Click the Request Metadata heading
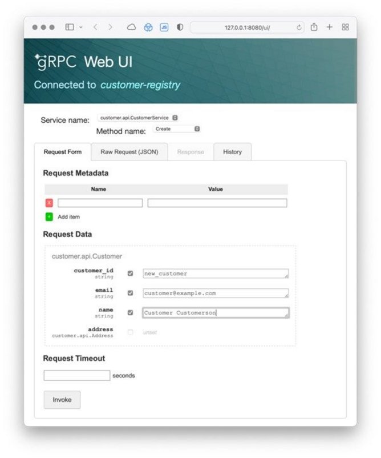Screen dimensions: 381x458 pyautogui.click(x=75, y=173)
